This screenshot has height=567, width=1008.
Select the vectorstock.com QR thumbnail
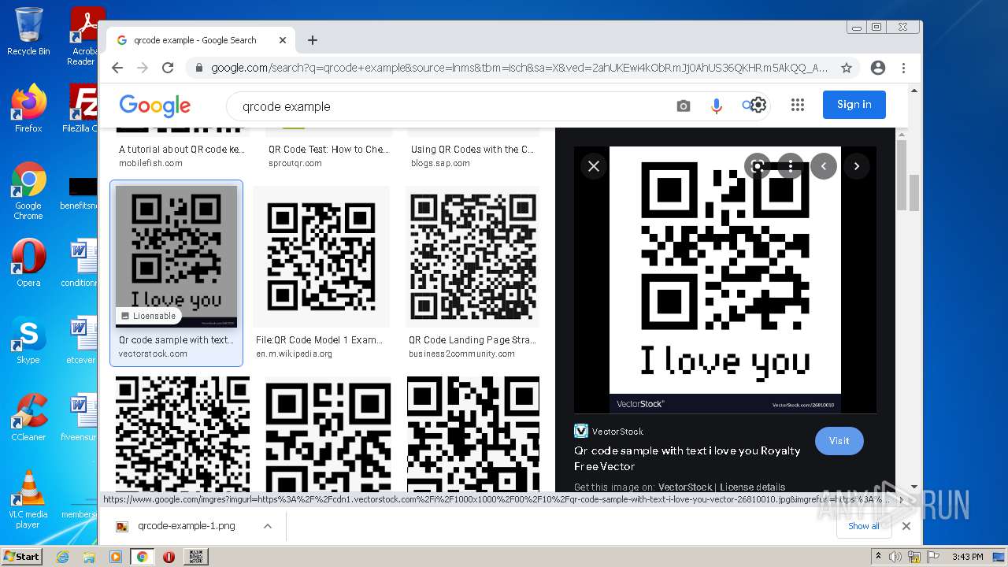176,257
